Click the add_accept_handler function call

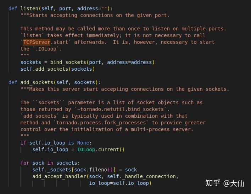pos(59,176)
